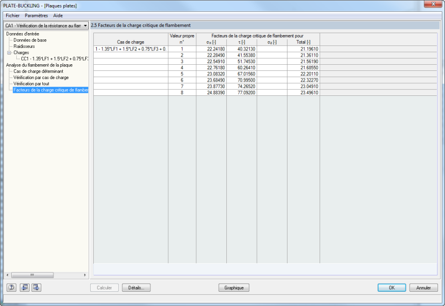Open the Paramètres menu
445x306 pixels.
click(x=36, y=16)
